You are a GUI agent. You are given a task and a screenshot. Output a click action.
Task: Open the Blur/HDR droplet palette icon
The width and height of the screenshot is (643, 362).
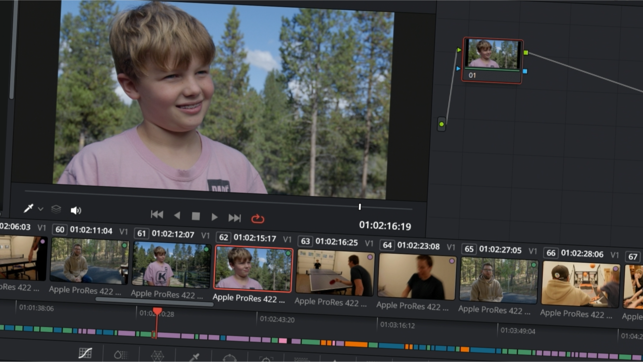click(x=121, y=354)
